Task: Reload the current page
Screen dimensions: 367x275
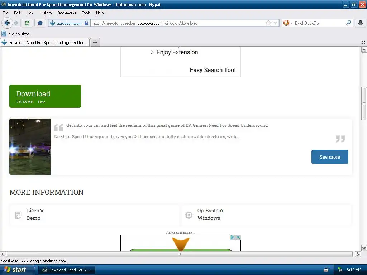Action: point(27,23)
